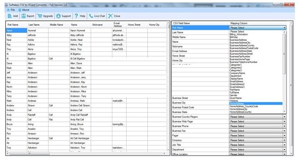Start Live Chat via the phone icon

91,16
